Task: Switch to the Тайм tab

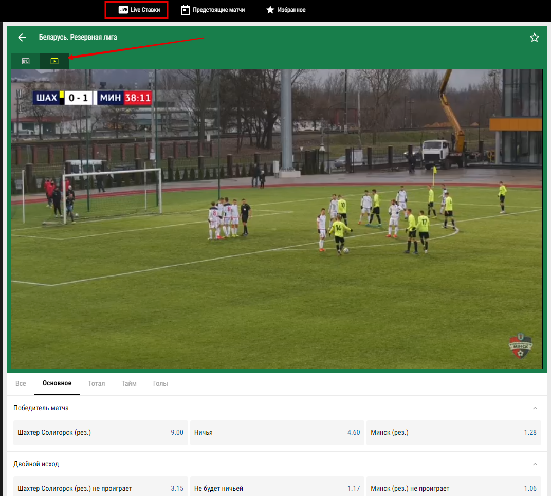Action: pyautogui.click(x=129, y=383)
